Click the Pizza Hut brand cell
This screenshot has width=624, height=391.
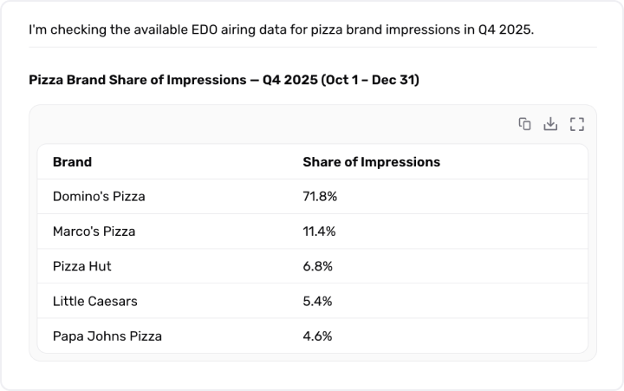pos(81,266)
